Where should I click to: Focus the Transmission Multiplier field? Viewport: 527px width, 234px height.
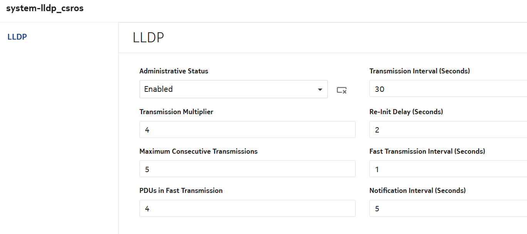(x=247, y=130)
